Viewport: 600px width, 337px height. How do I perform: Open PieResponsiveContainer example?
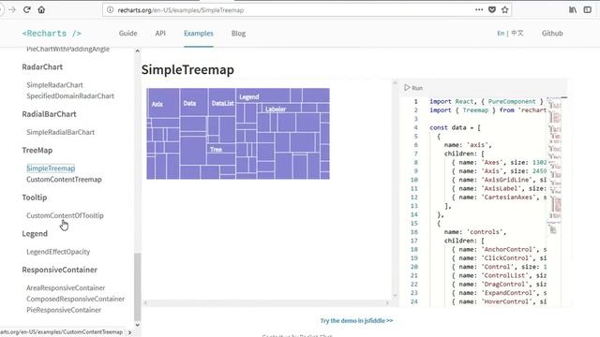pyautogui.click(x=64, y=310)
